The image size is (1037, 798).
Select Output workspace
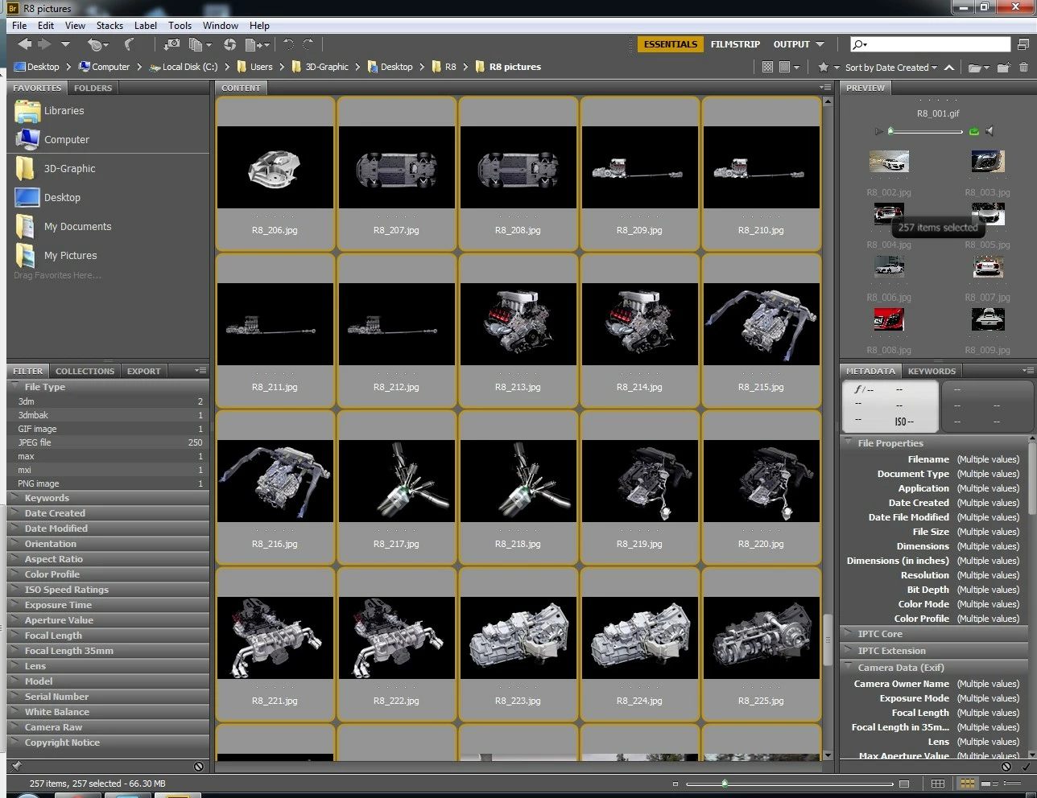791,44
